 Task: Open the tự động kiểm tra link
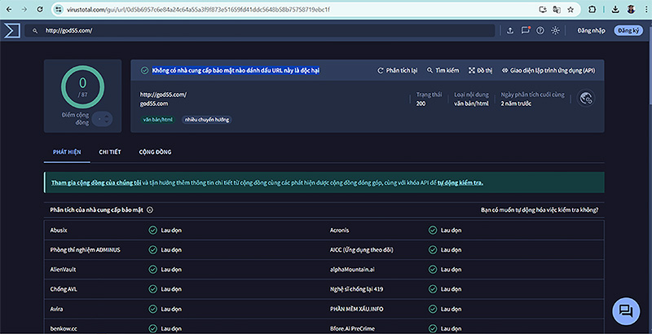pyautogui.click(x=460, y=182)
